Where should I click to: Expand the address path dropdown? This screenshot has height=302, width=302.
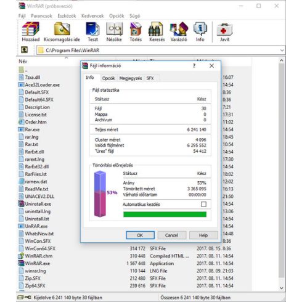(282, 51)
